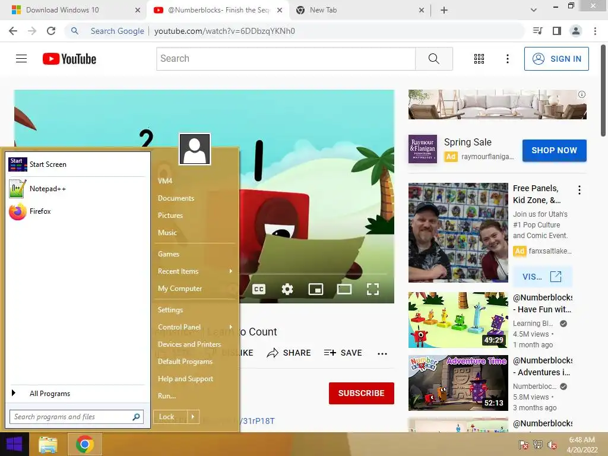Open Have Fun with Numberblocks video thumbnail
608x456 pixels.
(x=458, y=320)
